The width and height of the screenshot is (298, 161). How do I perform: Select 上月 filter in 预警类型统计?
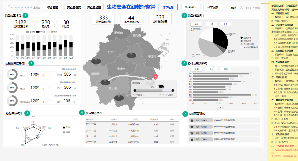(x=211, y=24)
